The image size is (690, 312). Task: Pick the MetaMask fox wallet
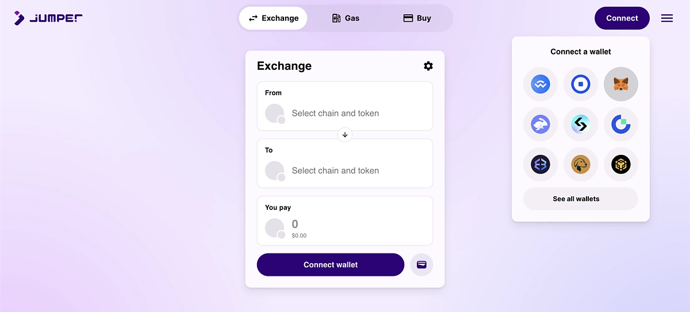pyautogui.click(x=621, y=84)
